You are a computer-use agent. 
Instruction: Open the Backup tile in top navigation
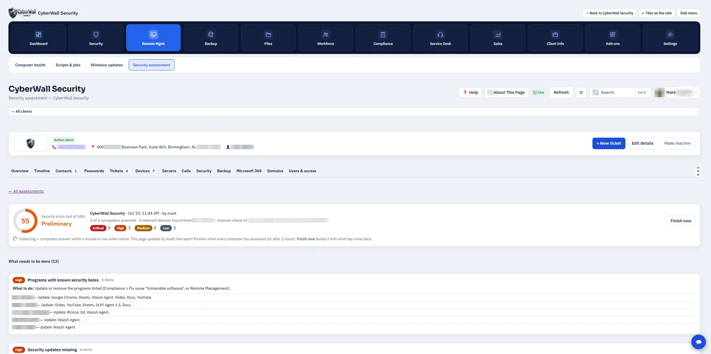pyautogui.click(x=211, y=38)
